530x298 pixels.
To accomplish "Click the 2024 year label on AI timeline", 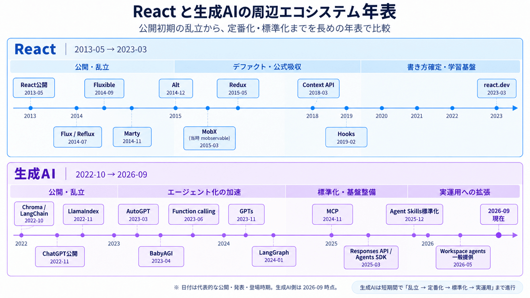I will click(224, 243).
